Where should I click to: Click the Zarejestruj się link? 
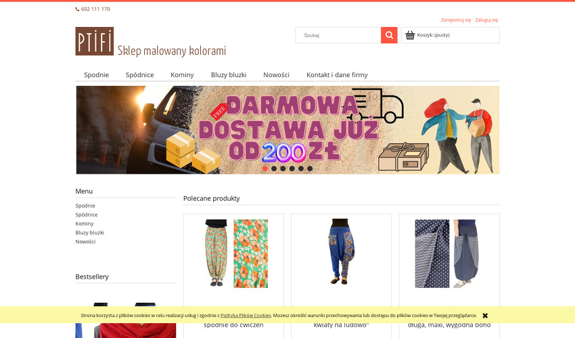click(456, 20)
